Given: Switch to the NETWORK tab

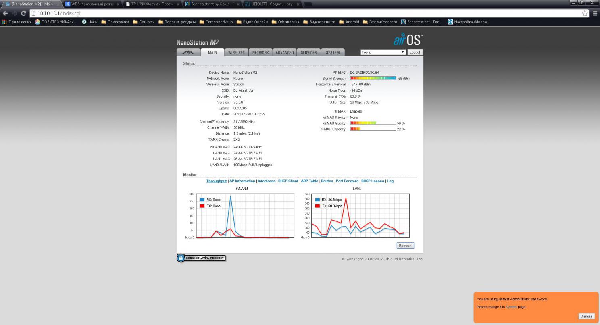Looking at the screenshot, I should [260, 52].
